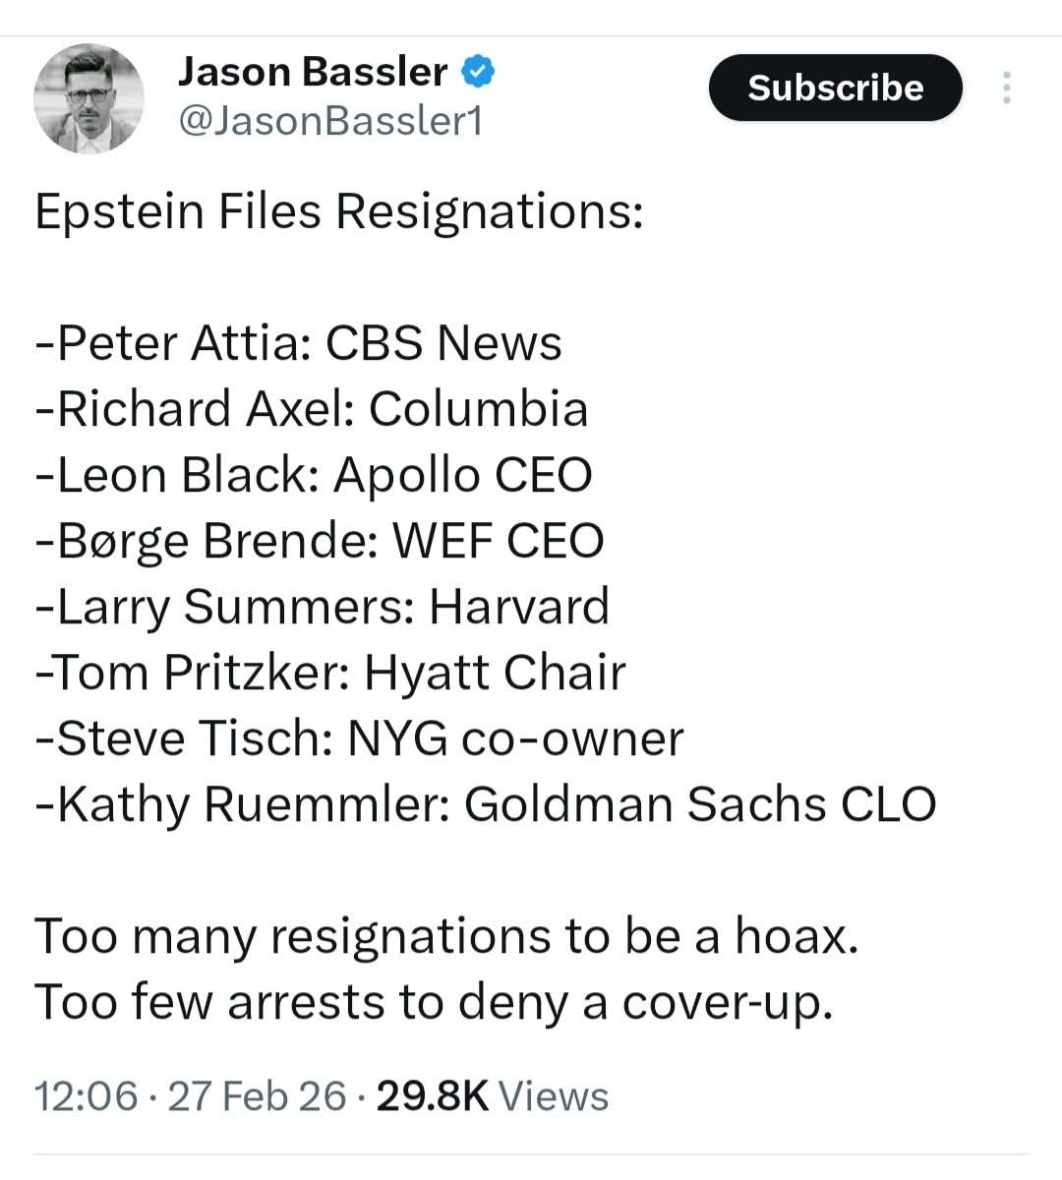Open the @JasonBassler1 handle link

[329, 121]
